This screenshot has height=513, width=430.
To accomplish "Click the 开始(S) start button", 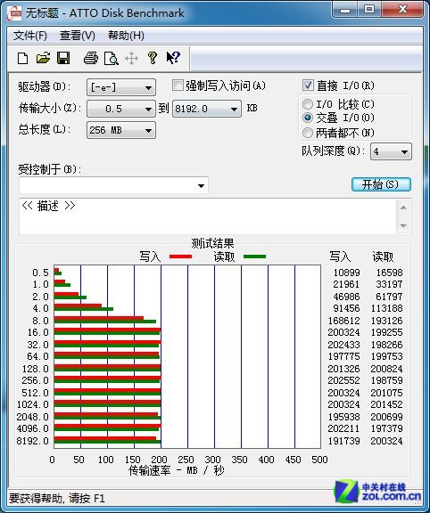I will [x=381, y=184].
